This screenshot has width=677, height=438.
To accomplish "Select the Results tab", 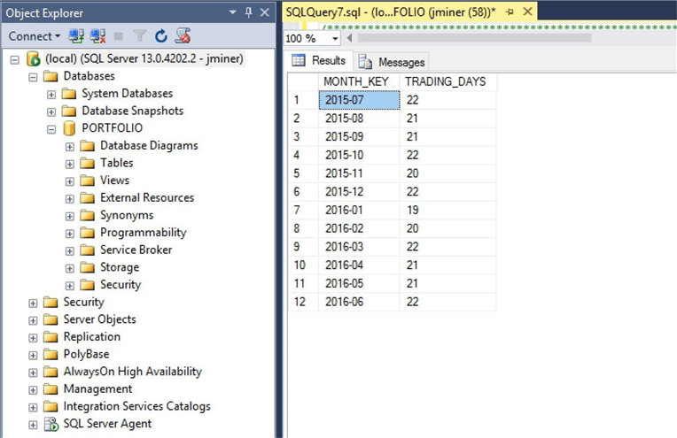I will tap(319, 61).
